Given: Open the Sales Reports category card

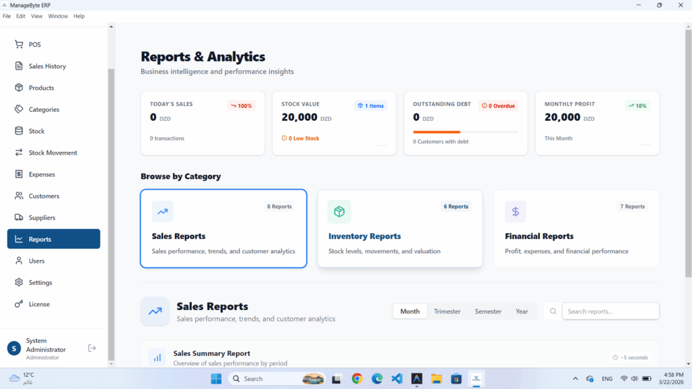Looking at the screenshot, I should 223,228.
